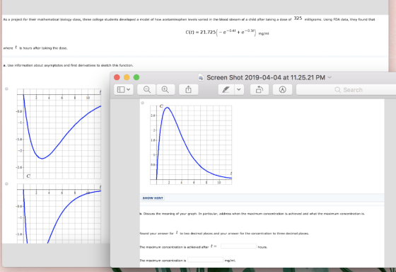Click the maximum concentration mg/ml input field
This screenshot has height=272, width=396.
point(205,259)
